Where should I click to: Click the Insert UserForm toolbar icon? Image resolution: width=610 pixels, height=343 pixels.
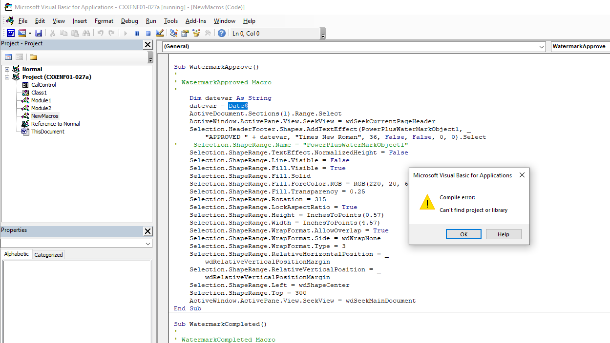coord(22,33)
